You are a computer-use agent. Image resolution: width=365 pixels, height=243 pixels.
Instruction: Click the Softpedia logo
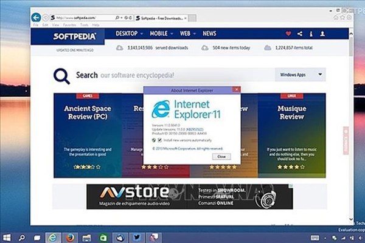tap(74, 36)
